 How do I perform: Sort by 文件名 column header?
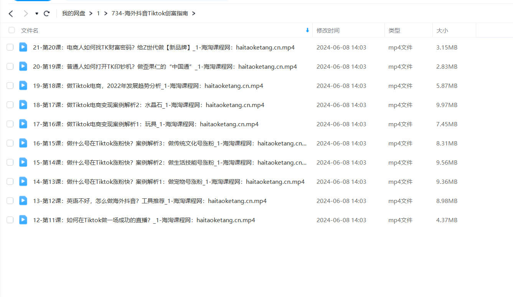(30, 30)
